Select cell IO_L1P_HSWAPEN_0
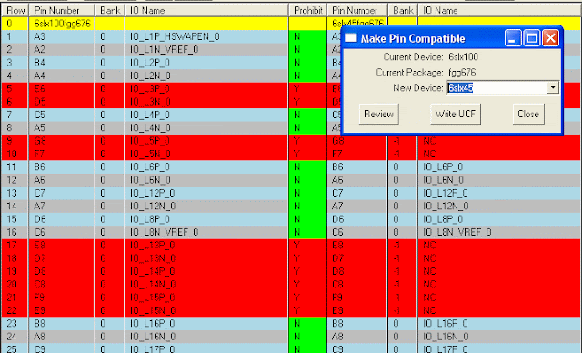The image size is (582, 353). (206, 36)
